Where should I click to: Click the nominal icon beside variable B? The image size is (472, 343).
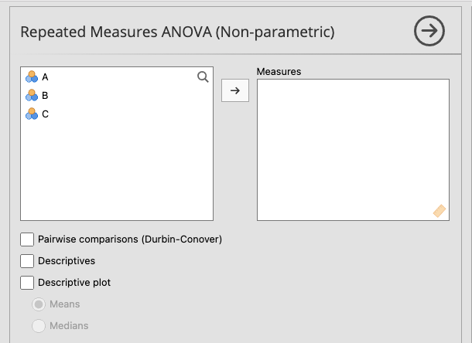tap(32, 95)
